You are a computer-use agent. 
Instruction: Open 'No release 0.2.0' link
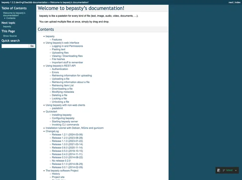(x=61, y=161)
